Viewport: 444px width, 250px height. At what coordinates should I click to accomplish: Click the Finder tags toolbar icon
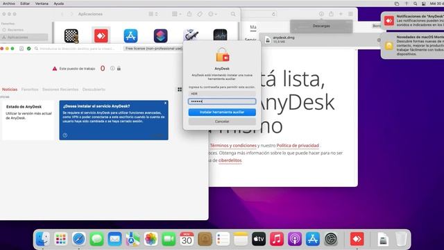[x=200, y=14]
